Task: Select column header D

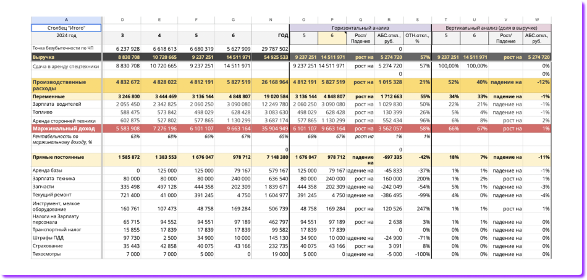Action: (122, 19)
